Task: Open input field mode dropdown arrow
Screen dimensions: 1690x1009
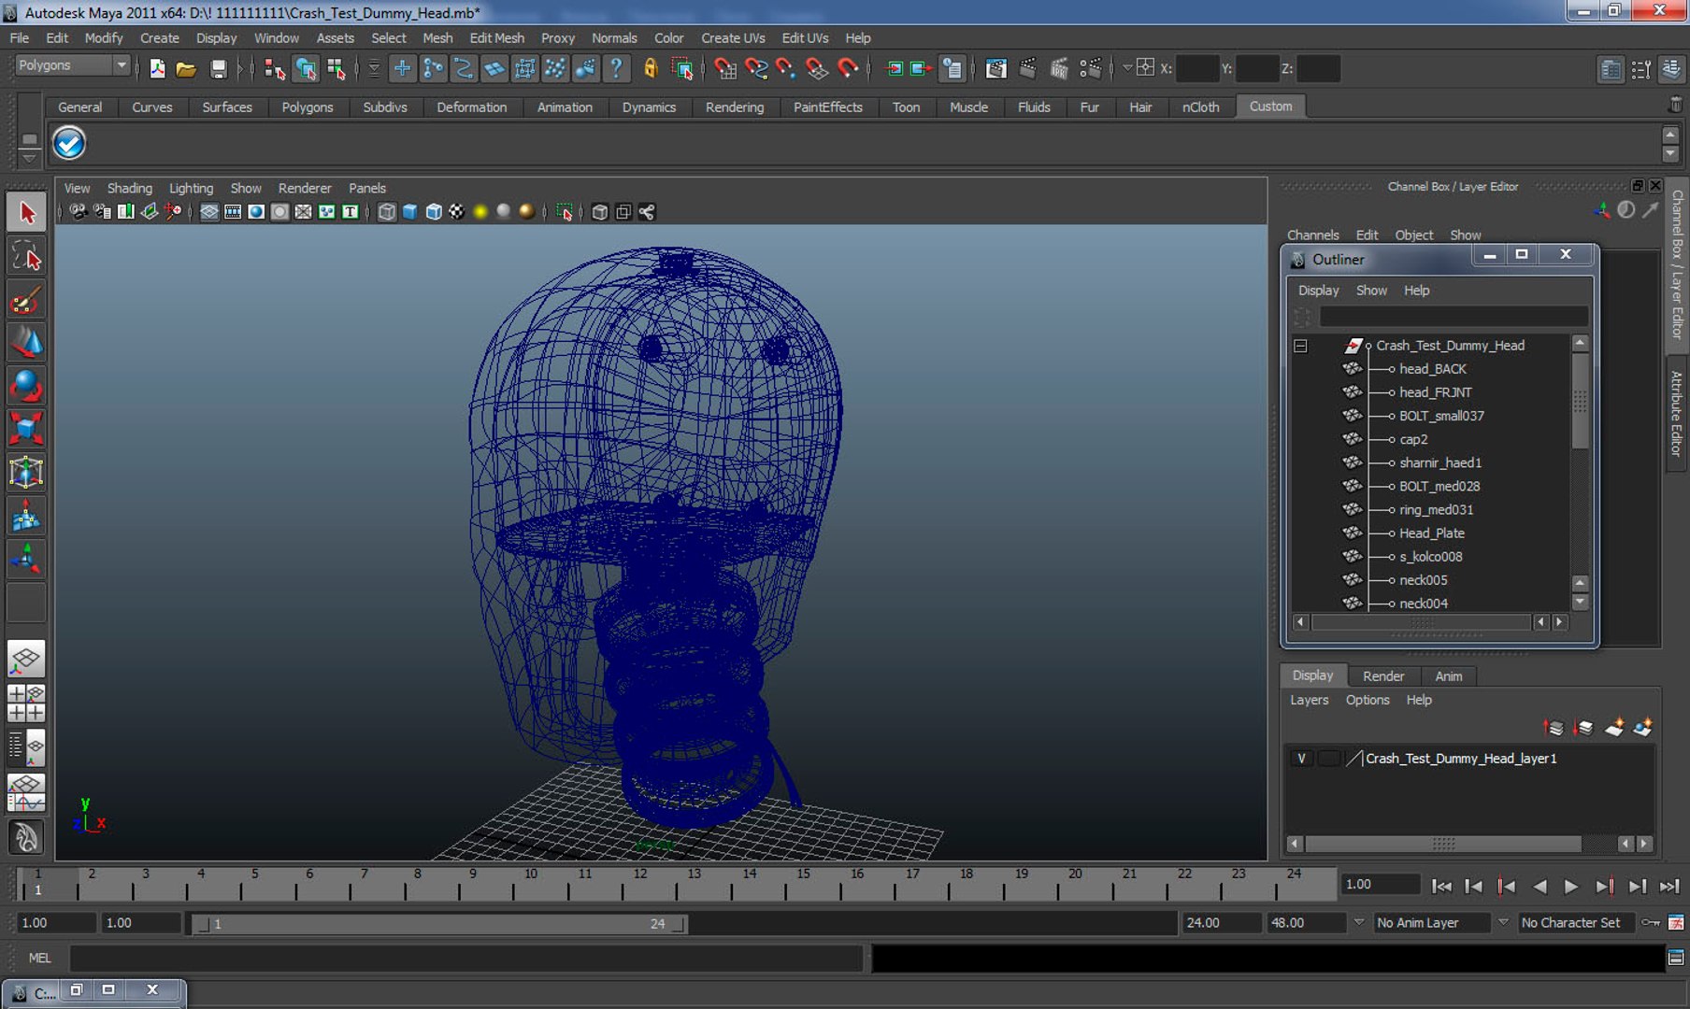Action: [1126, 68]
